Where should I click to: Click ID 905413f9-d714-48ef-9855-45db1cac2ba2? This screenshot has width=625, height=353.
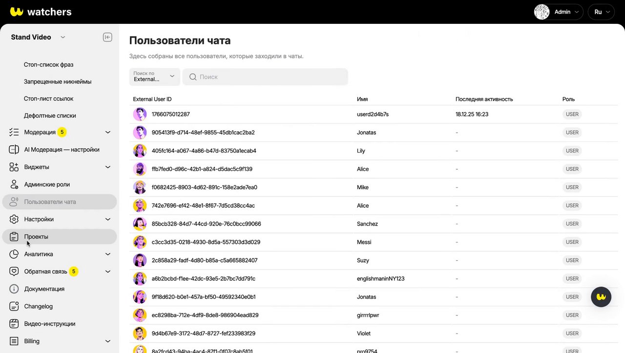click(203, 133)
